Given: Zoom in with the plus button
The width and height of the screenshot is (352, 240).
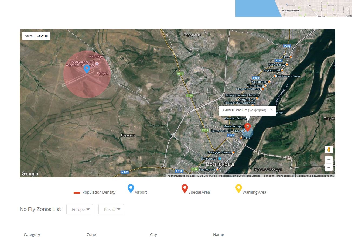Looking at the screenshot, I should (329, 160).
